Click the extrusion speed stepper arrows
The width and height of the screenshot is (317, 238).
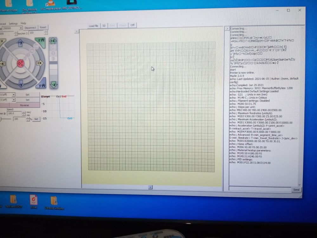point(24,113)
